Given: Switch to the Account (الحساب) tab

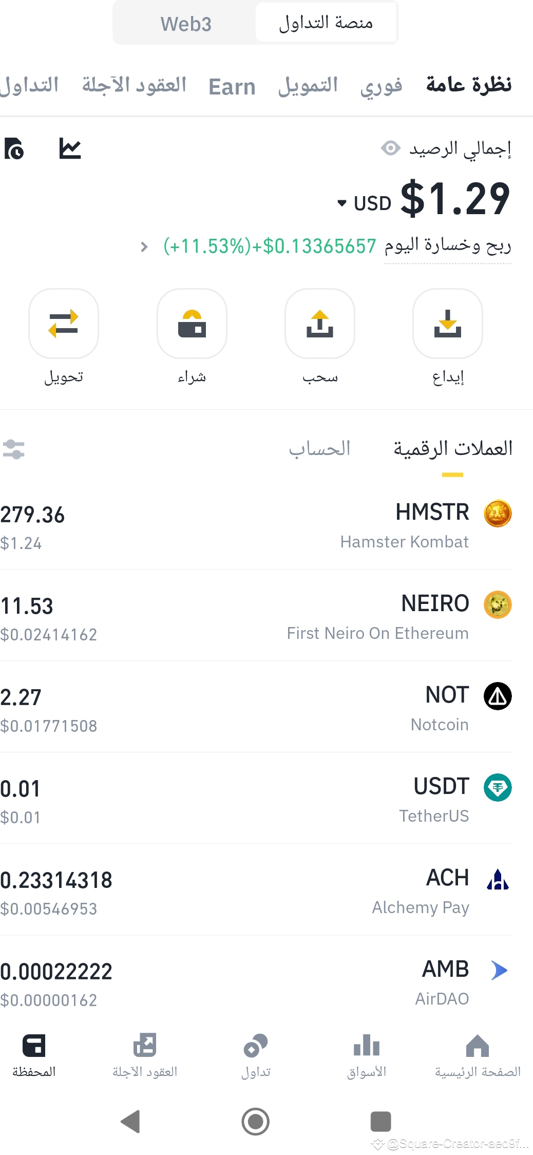Looking at the screenshot, I should [319, 449].
